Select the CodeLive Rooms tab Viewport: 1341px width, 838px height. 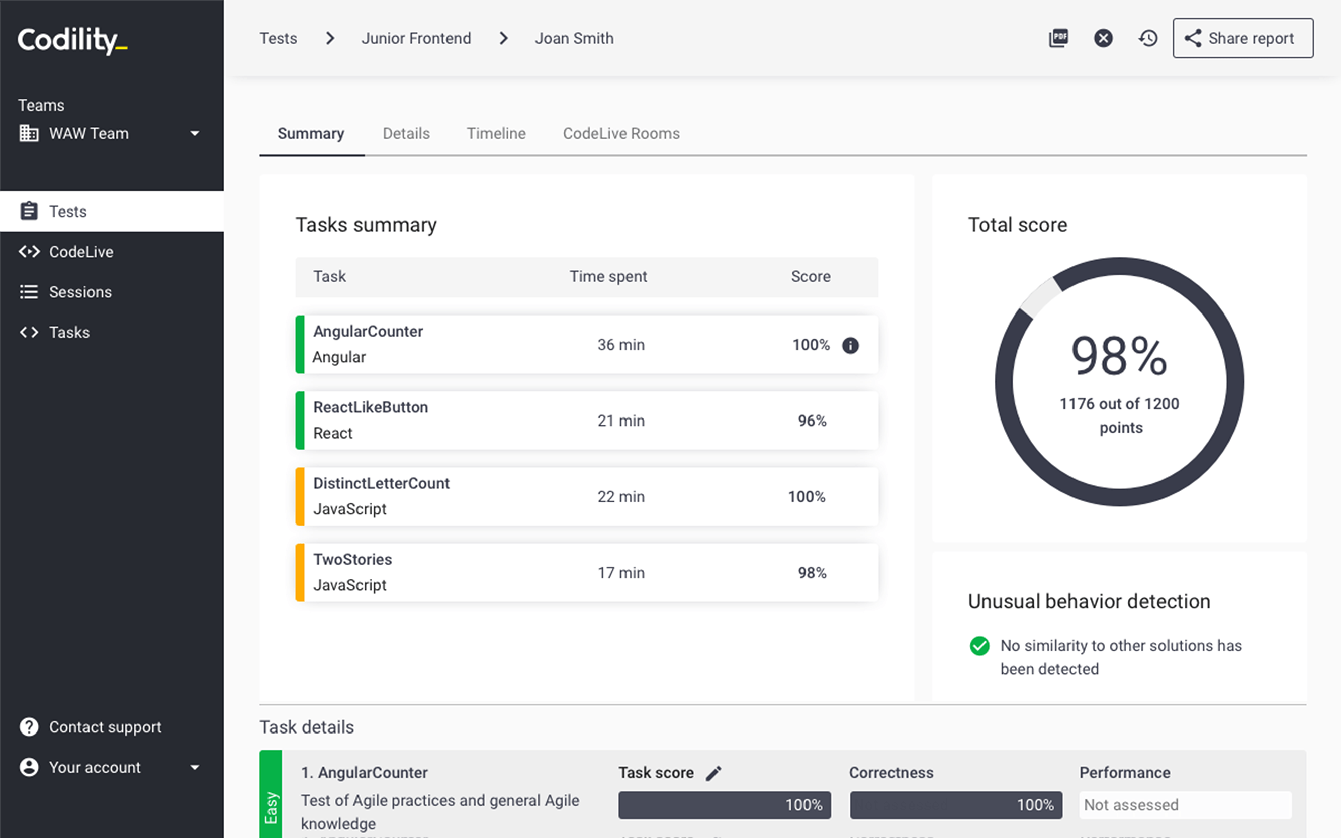coord(621,132)
